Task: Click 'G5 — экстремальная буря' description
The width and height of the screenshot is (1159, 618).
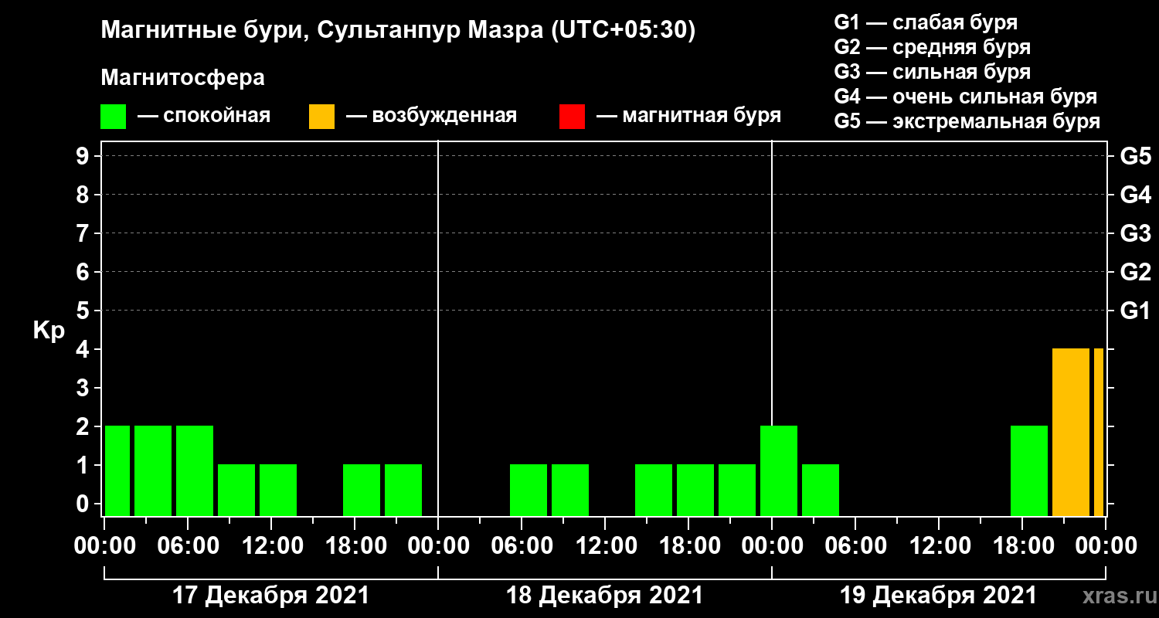Action: pyautogui.click(x=967, y=122)
